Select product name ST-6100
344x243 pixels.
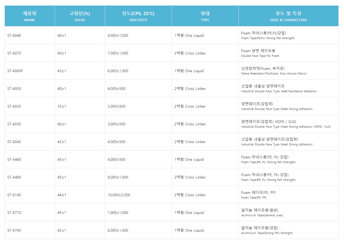[x=14, y=195]
